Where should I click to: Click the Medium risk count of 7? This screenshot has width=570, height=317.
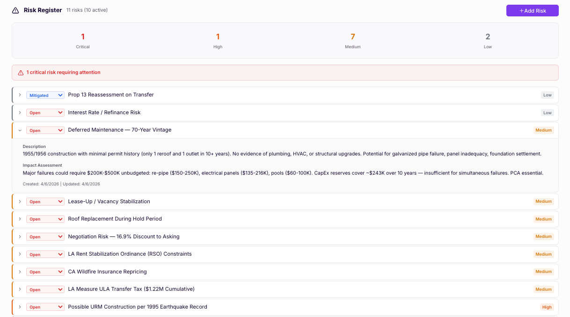click(x=352, y=40)
